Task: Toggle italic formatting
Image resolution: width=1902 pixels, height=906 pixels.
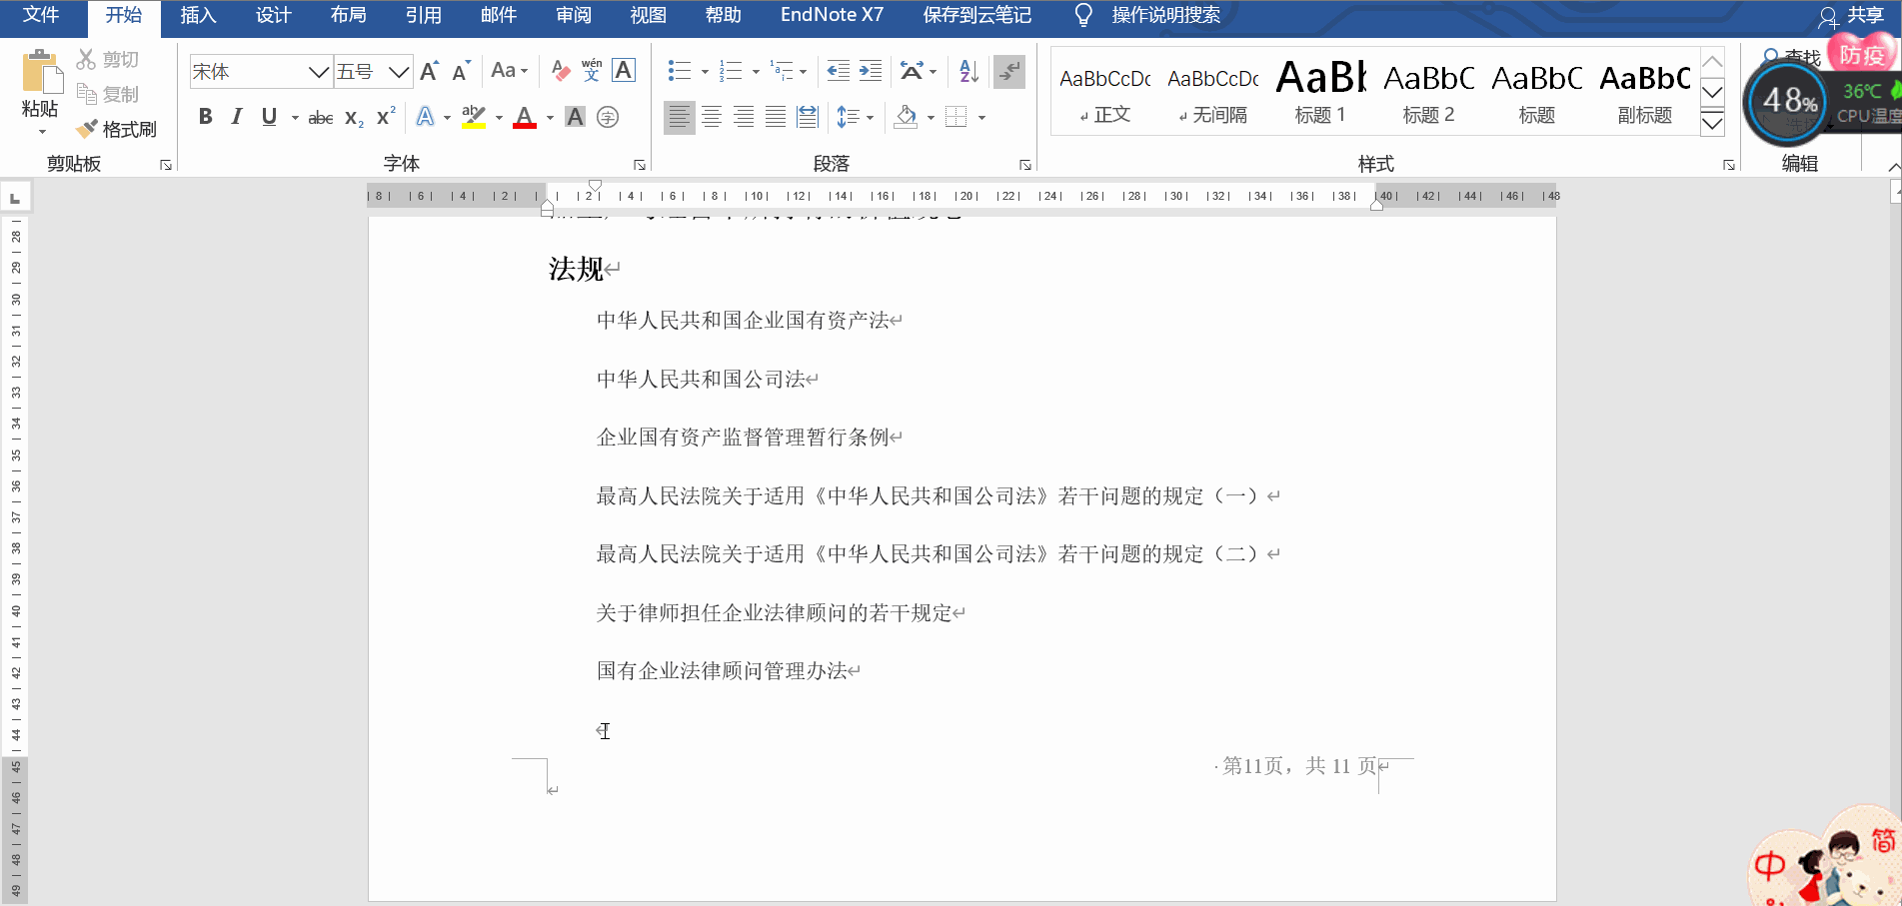Action: (236, 117)
